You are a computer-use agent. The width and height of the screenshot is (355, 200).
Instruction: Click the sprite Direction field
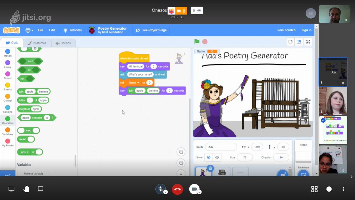pyautogui.click(x=281, y=157)
